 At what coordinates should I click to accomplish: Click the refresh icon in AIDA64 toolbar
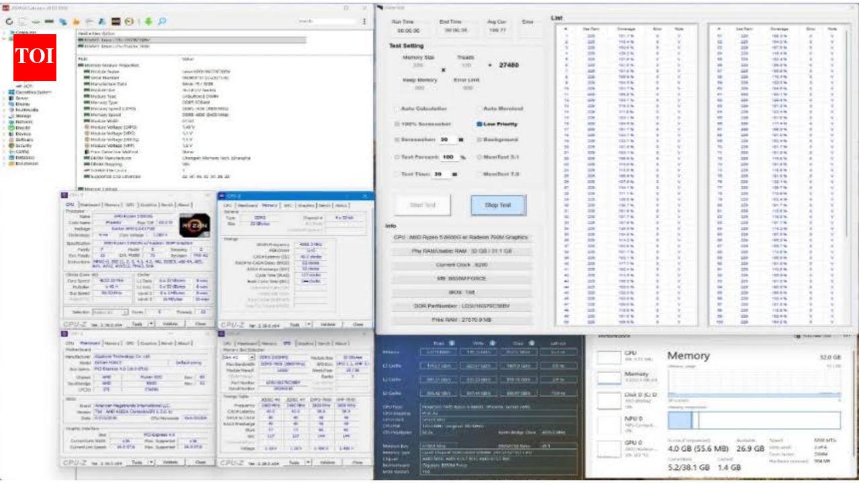point(9,21)
